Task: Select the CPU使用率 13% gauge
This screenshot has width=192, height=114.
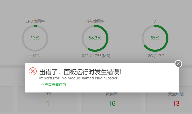Action: [x=35, y=38]
